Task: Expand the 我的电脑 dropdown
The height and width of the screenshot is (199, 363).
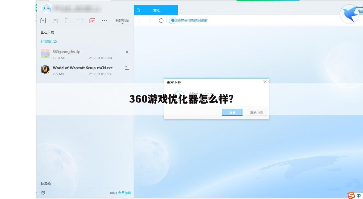Action: 122,21
